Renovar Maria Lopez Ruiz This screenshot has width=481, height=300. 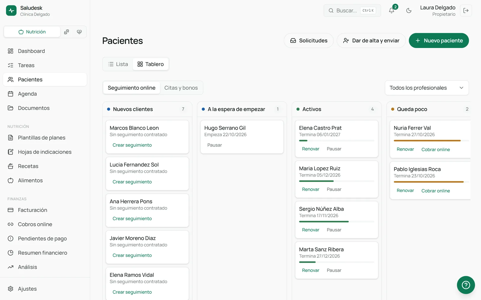[x=311, y=189]
